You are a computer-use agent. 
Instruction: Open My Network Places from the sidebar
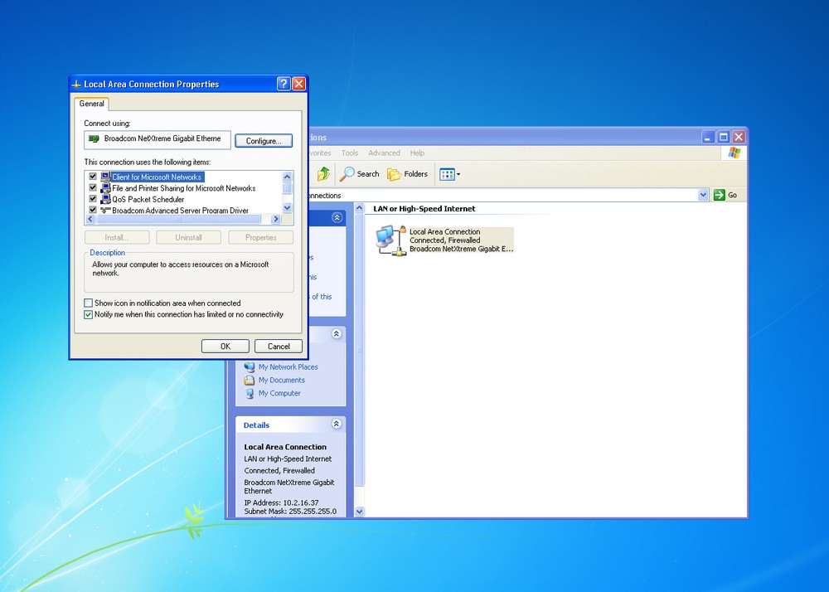[289, 366]
